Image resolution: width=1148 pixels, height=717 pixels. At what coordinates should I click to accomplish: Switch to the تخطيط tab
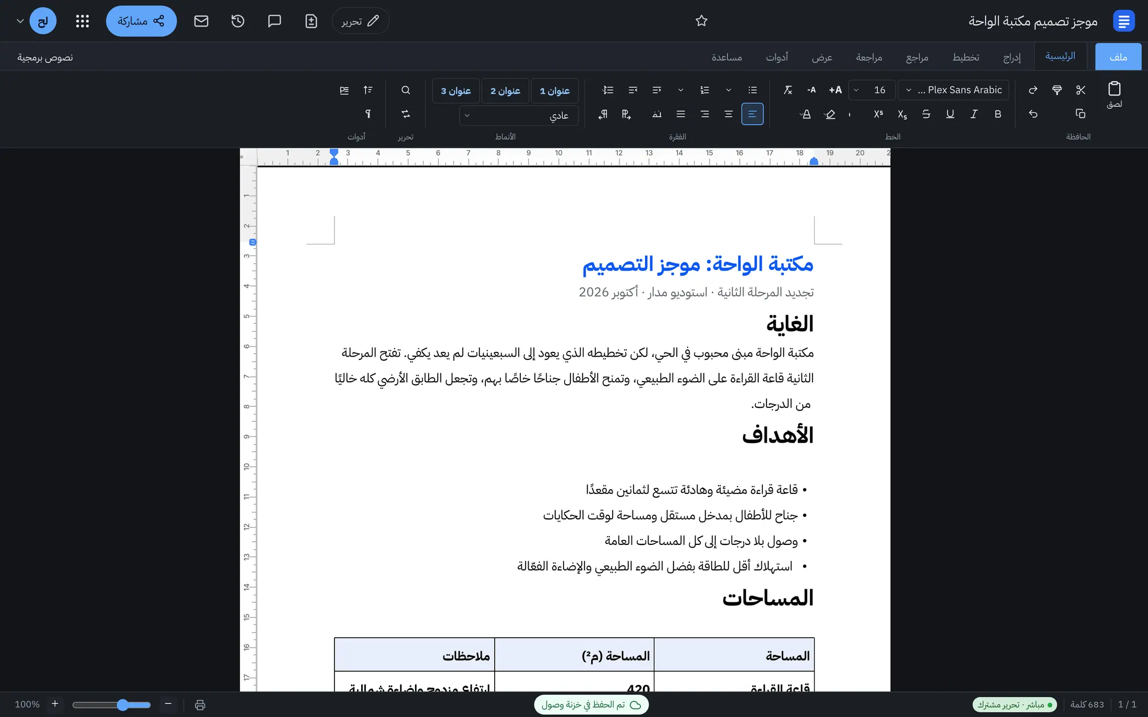point(966,57)
